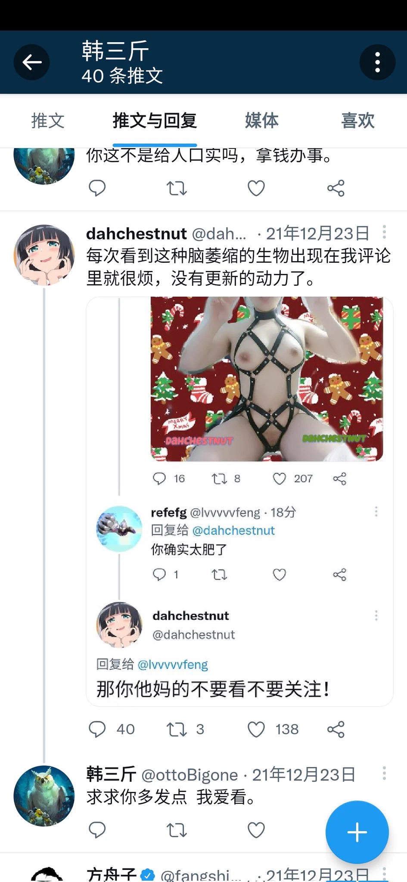
Task: Share the dahchestnut tweet with 138 likes
Action: [x=336, y=730]
